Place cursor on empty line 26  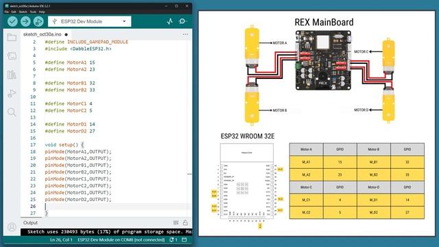click(x=117, y=207)
